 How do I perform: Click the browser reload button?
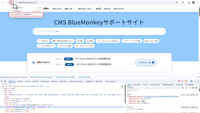click(x=11, y=2)
